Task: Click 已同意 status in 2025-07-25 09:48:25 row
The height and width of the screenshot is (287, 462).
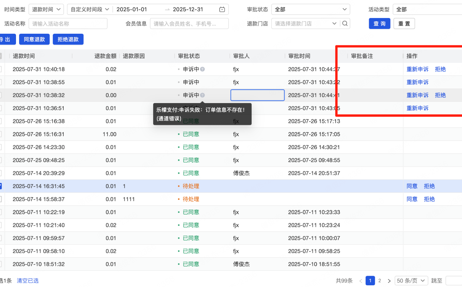Action: tap(191, 160)
